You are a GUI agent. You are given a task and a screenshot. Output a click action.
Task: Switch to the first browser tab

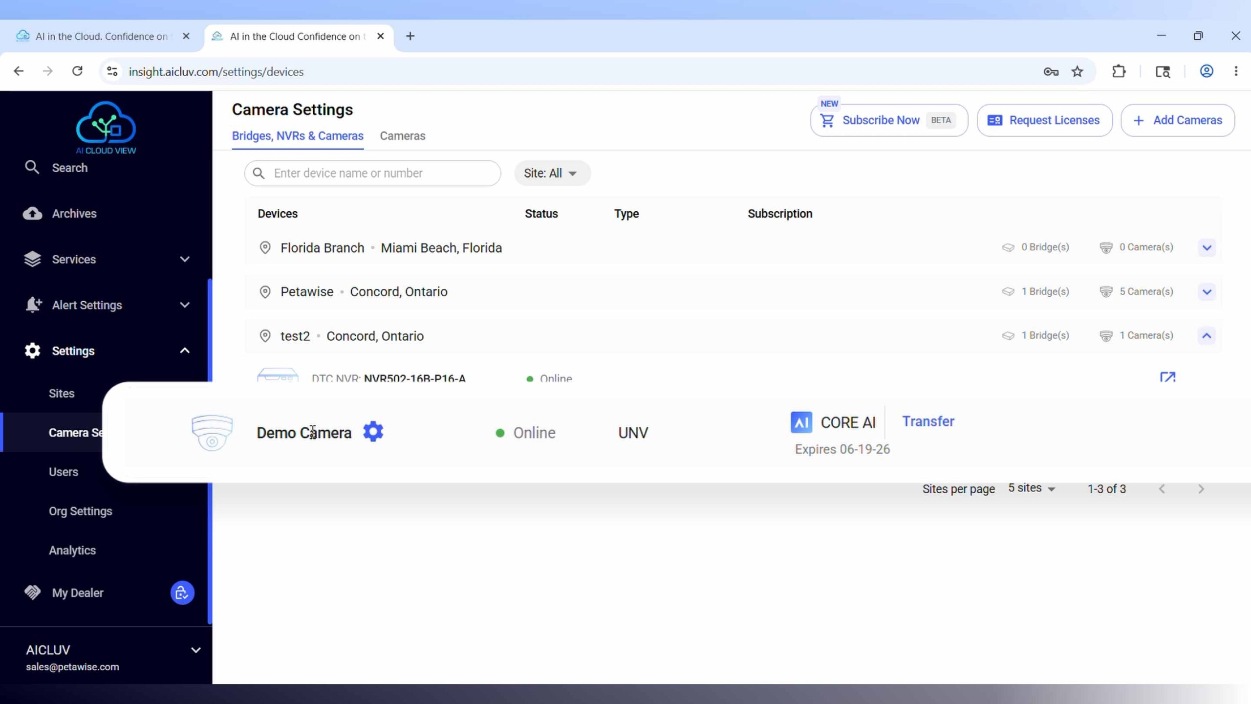[102, 37]
